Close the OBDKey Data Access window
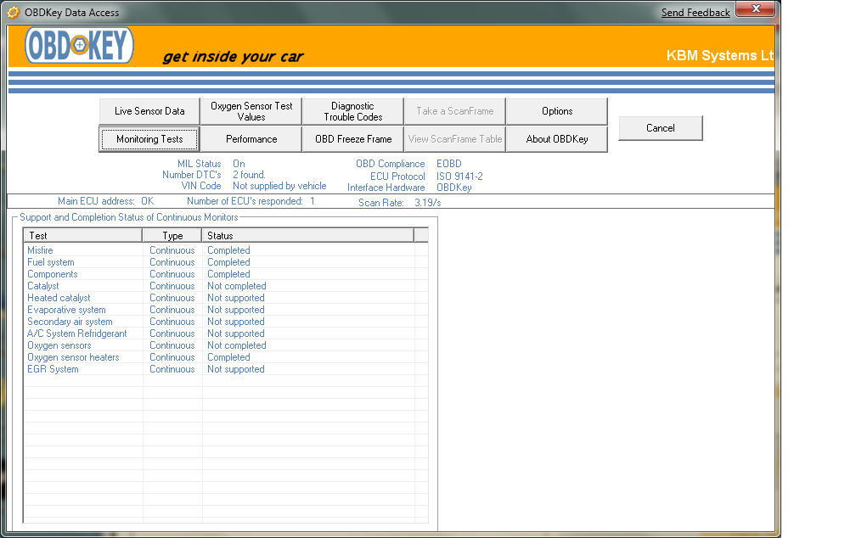Image resolution: width=856 pixels, height=538 pixels. 752,9
